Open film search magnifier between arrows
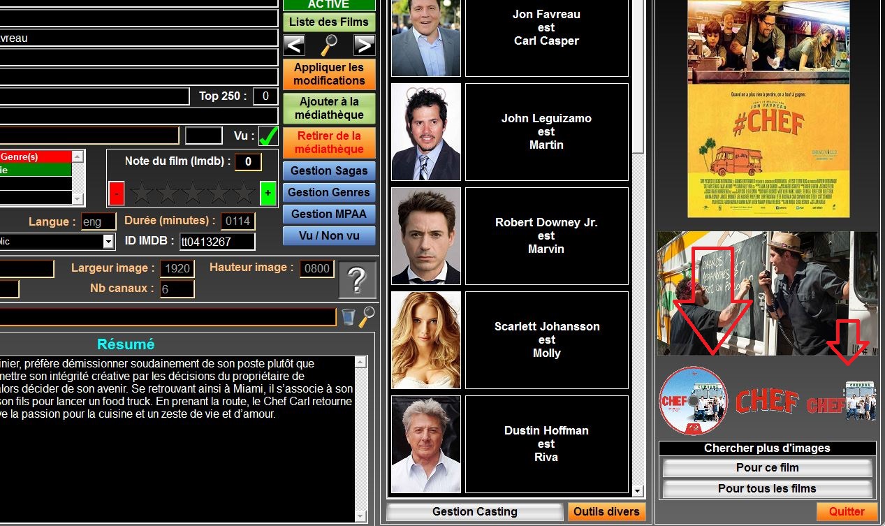This screenshot has height=526, width=885. 329,45
